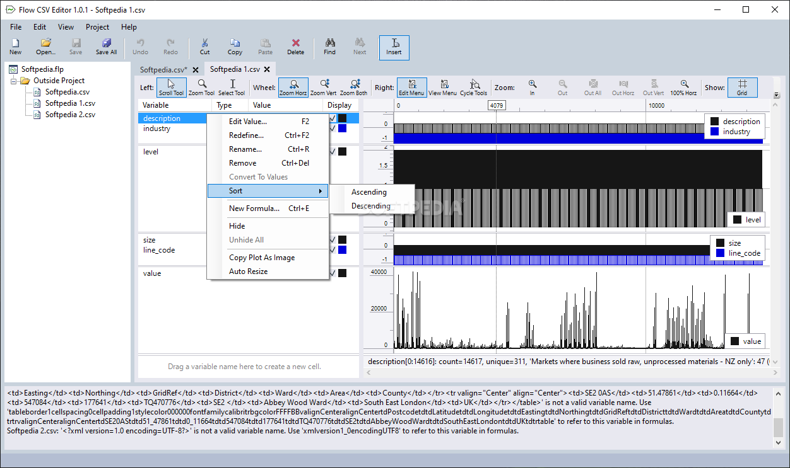
Task: Set right button to Cycle Tools
Action: pyautogui.click(x=473, y=88)
